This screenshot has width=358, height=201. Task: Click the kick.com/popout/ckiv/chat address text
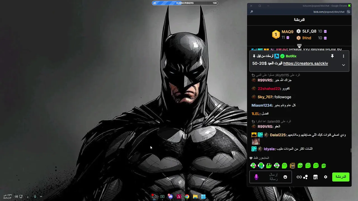click(x=329, y=12)
